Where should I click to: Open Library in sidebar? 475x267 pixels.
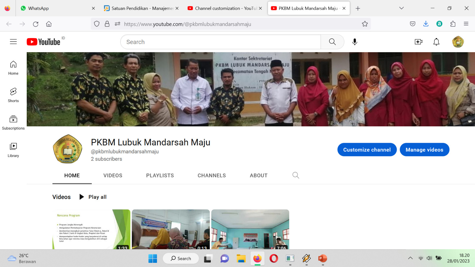tap(13, 150)
